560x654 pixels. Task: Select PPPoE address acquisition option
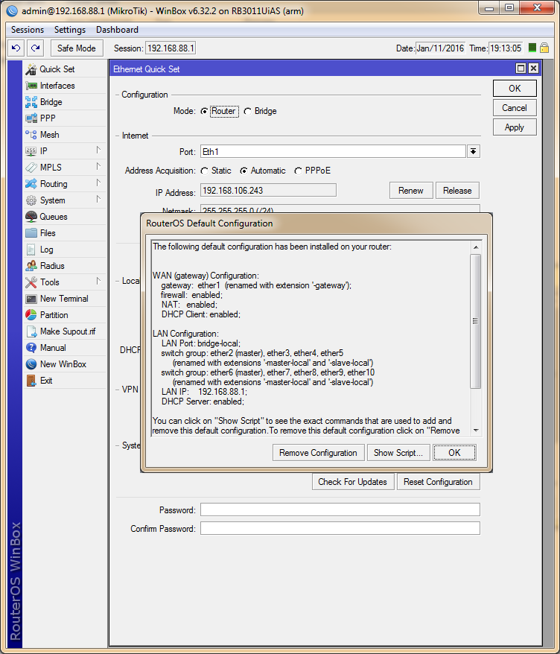299,171
